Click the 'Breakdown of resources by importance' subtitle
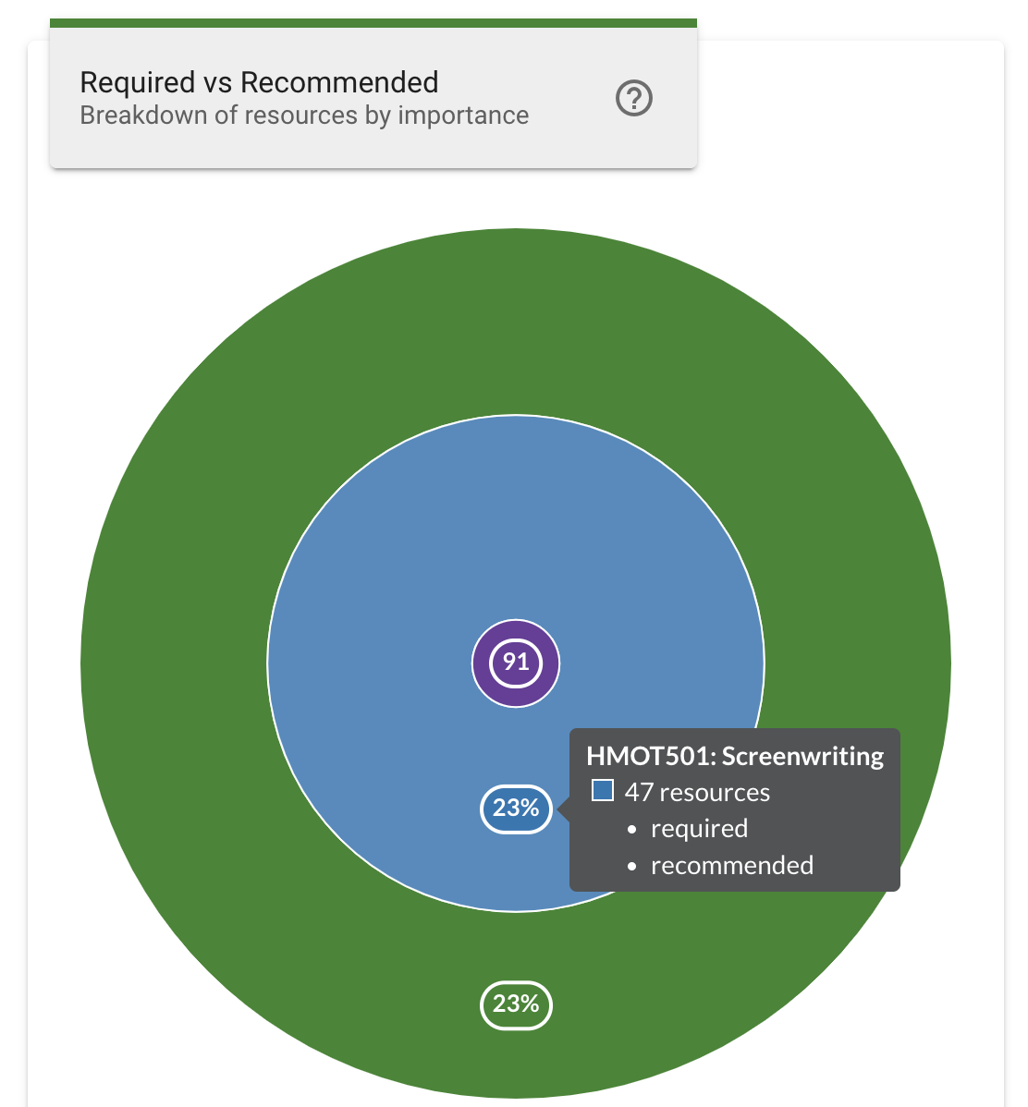 [304, 116]
